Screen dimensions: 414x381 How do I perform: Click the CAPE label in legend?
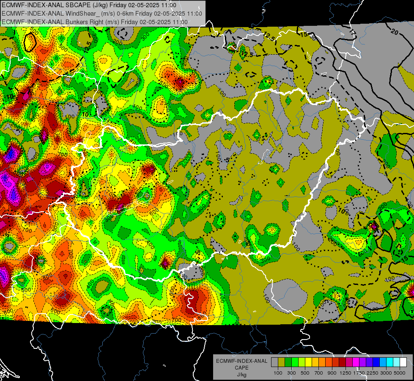point(241,368)
